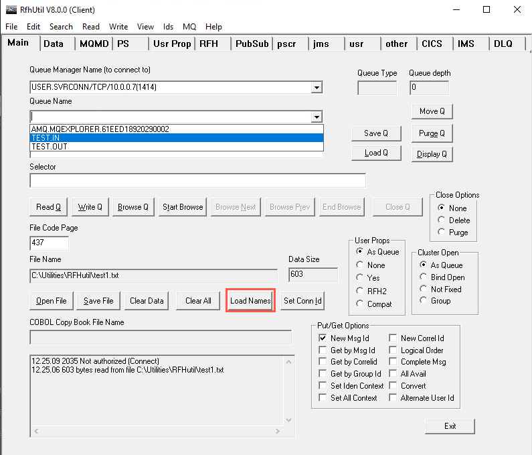This screenshot has width=532, height=455.
Task: Open the MQ menu
Action: click(189, 27)
